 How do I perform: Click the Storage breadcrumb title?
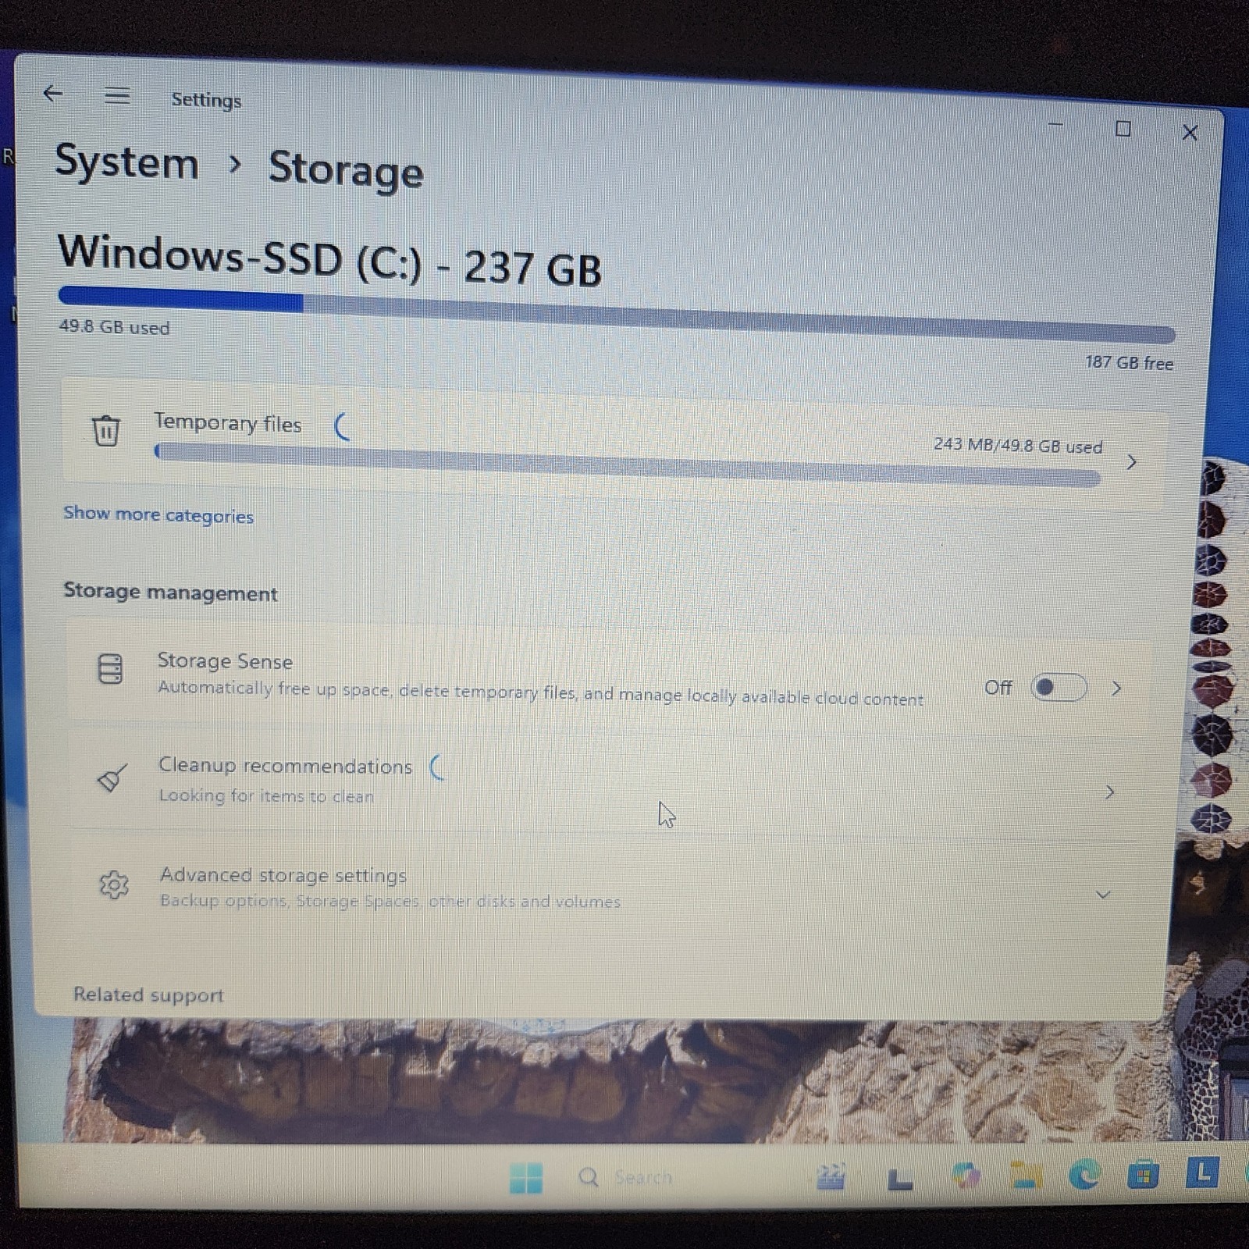(x=346, y=169)
